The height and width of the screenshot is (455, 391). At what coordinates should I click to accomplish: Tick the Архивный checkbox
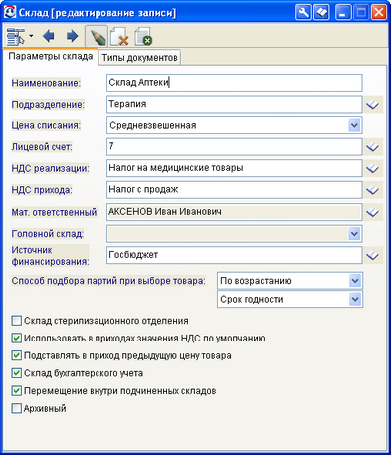[16, 408]
